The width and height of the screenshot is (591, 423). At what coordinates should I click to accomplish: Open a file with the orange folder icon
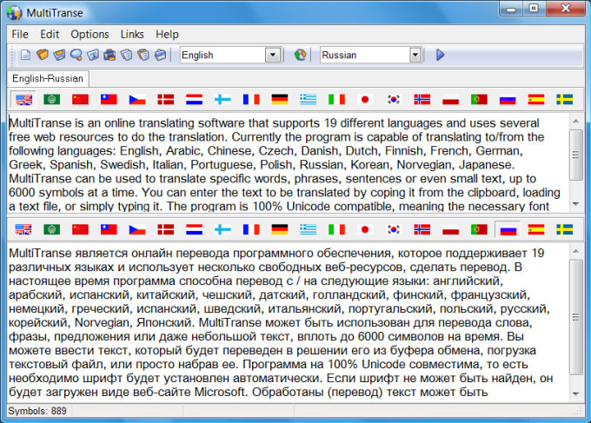(43, 55)
